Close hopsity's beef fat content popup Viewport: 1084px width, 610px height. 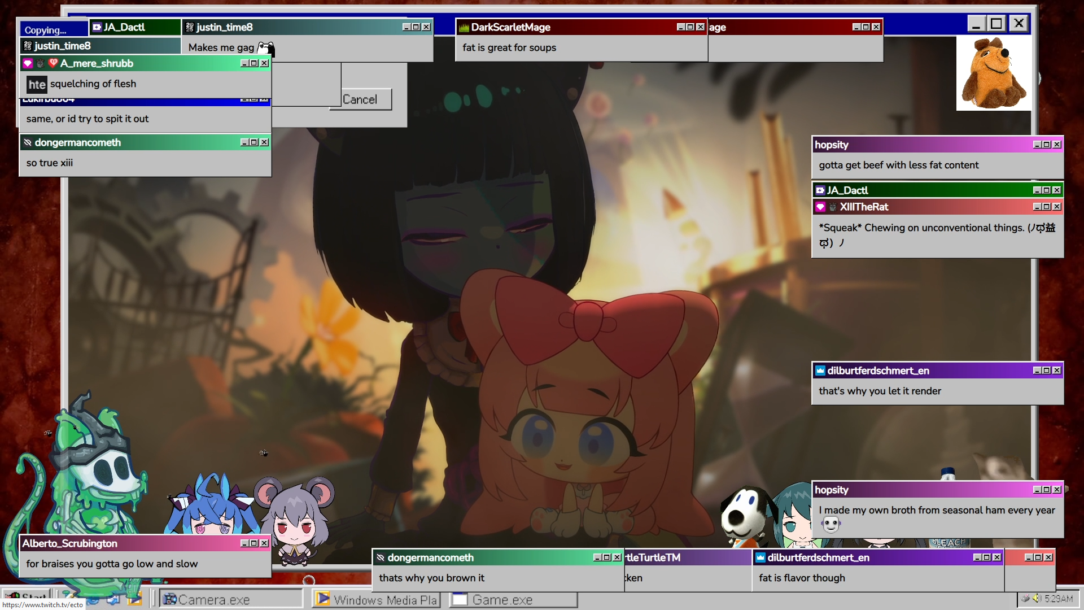1057,145
